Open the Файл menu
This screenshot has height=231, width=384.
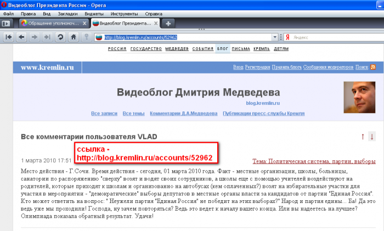pos(9,14)
